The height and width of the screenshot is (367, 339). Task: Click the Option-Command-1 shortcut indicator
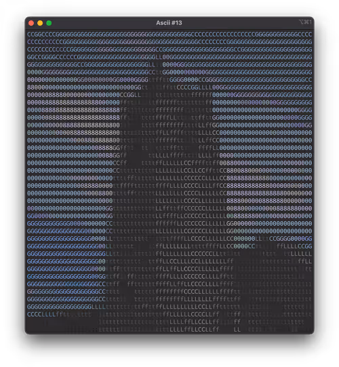click(x=305, y=22)
